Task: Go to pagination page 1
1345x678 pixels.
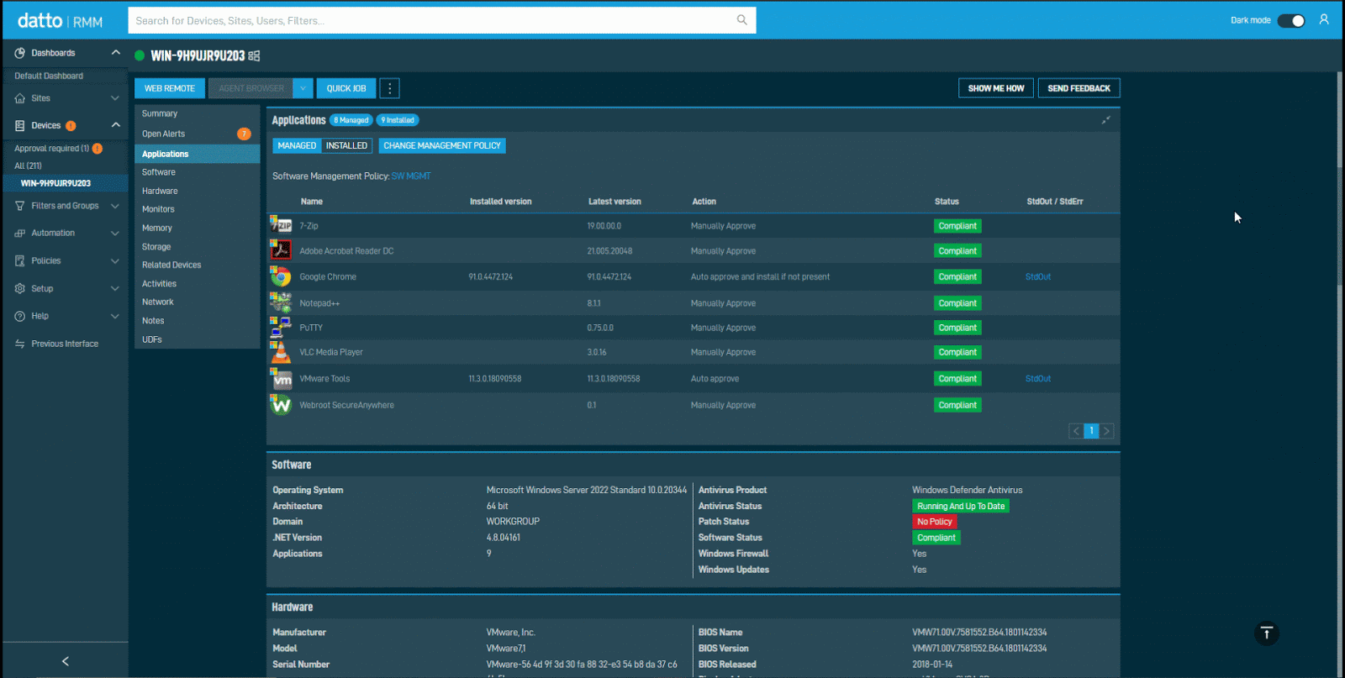Action: click(1091, 431)
